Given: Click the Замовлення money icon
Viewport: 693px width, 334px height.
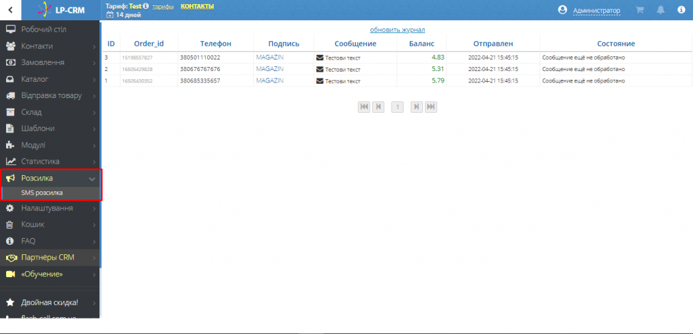Looking at the screenshot, I should [x=11, y=63].
